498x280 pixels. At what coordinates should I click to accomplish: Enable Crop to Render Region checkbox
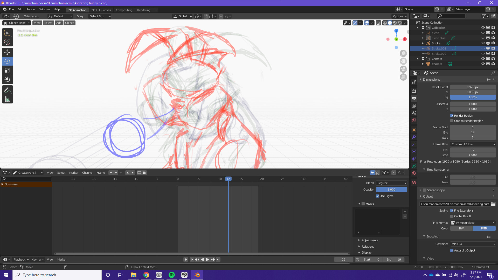click(x=452, y=121)
